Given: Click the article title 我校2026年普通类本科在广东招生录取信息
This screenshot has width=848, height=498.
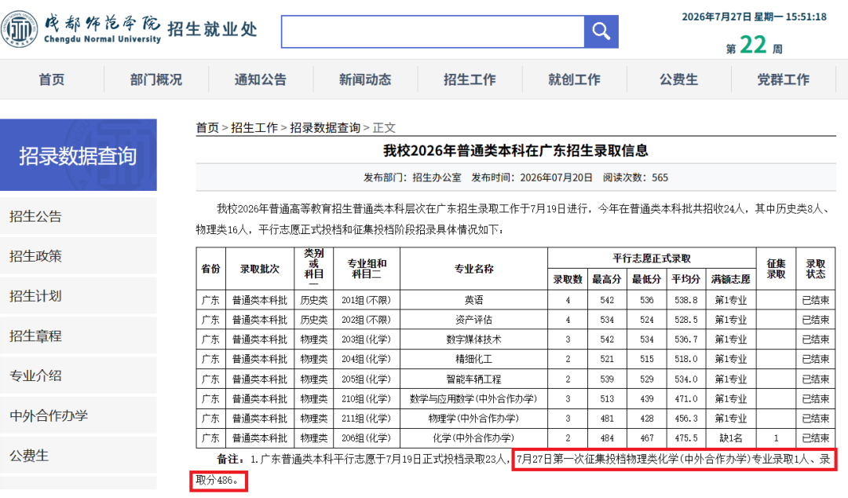Looking at the screenshot, I should 515,151.
